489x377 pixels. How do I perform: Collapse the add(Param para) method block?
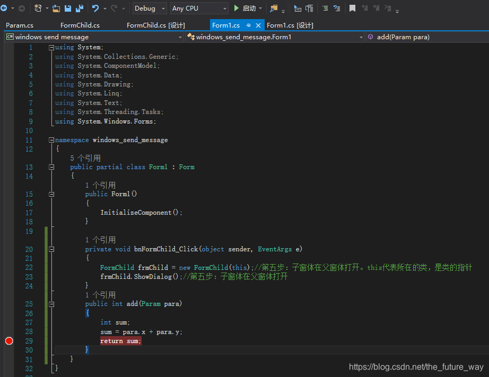click(x=51, y=304)
